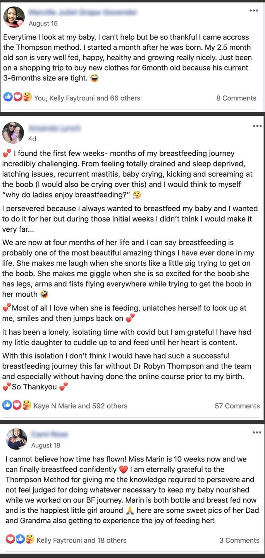Image resolution: width=265 pixels, height=558 pixels.
Task: Click the like reaction icon on August 15 post
Action: pos(8,97)
